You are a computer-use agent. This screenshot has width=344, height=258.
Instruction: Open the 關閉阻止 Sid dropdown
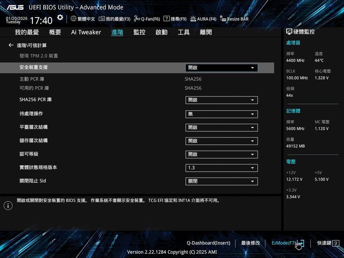pyautogui.click(x=221, y=181)
